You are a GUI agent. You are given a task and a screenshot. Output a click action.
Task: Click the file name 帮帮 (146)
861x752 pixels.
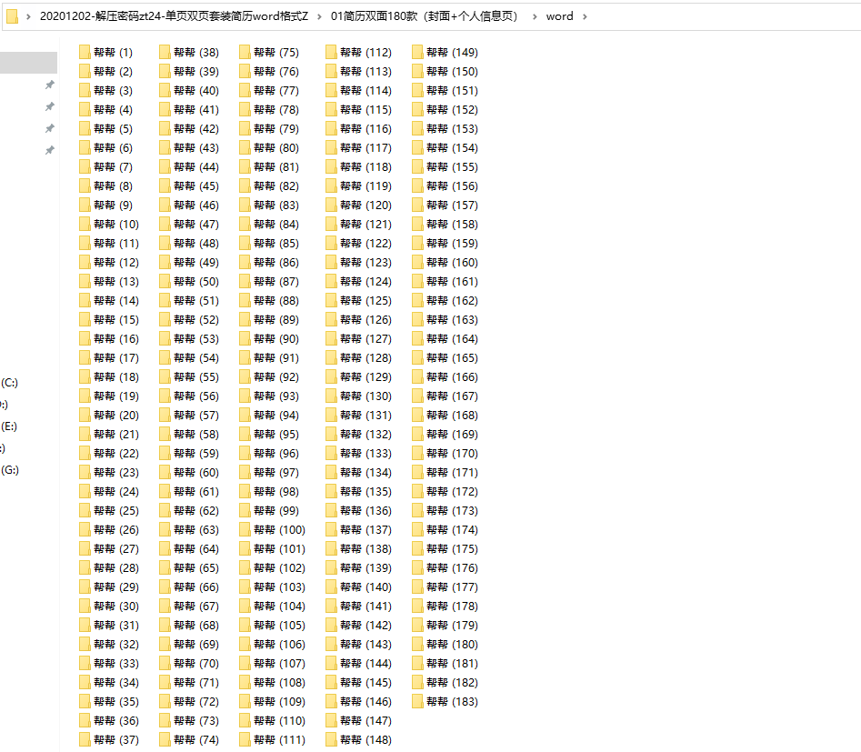tap(366, 701)
